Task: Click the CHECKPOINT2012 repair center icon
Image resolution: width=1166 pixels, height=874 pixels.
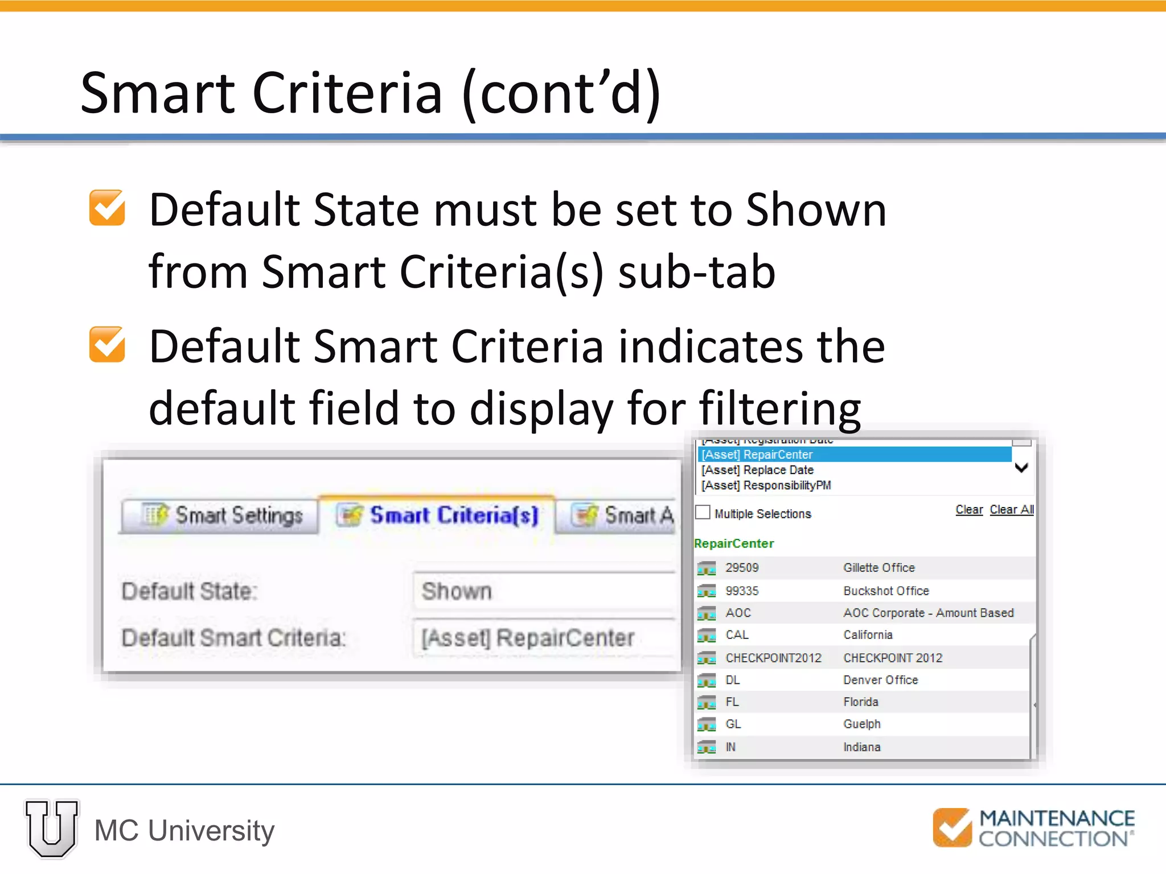Action: tap(707, 658)
